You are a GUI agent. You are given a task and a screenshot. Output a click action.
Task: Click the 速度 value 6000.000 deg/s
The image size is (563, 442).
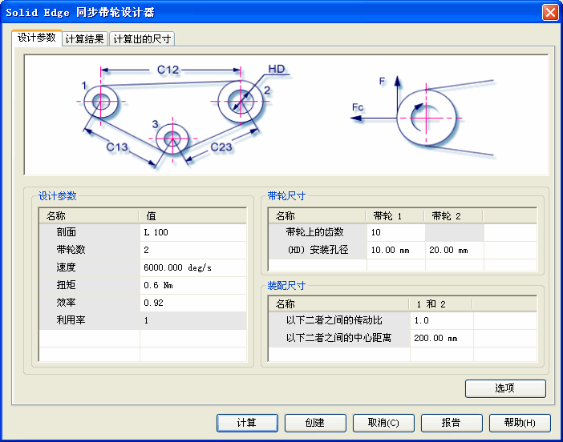click(192, 267)
